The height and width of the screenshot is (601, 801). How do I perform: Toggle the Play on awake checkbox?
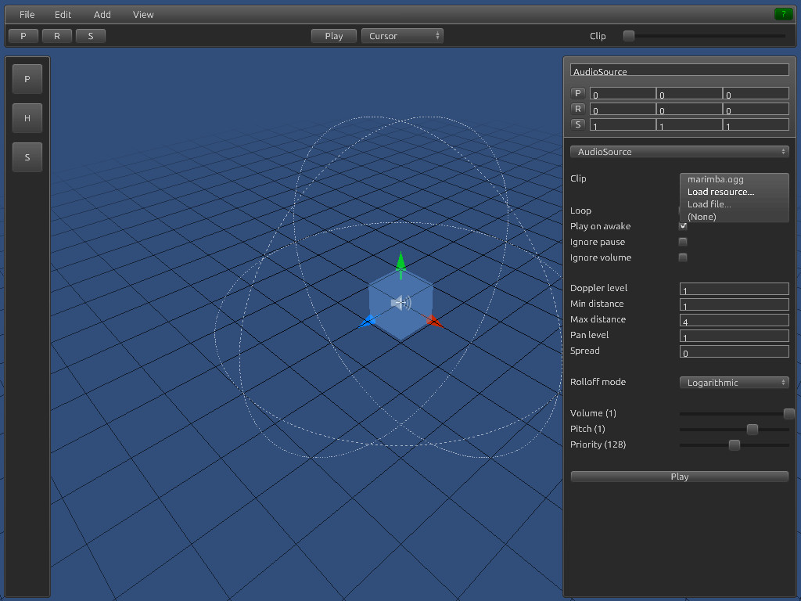[x=682, y=226]
